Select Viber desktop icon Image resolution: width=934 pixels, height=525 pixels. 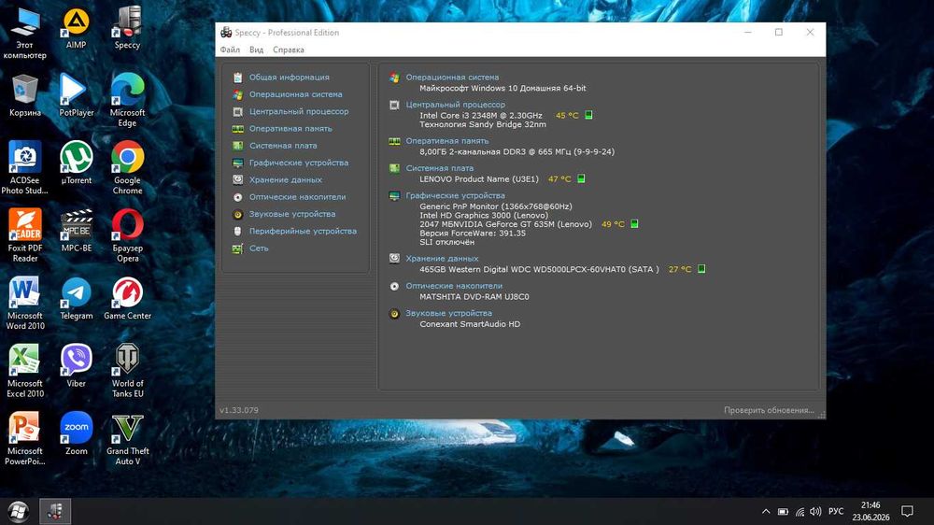(x=76, y=366)
